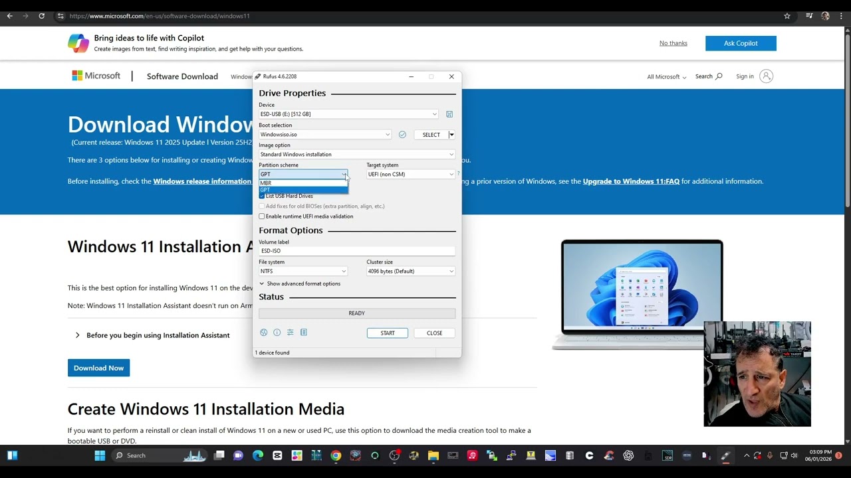Open Microsoft Edge from the taskbar
The width and height of the screenshot is (851, 478).
click(x=258, y=455)
